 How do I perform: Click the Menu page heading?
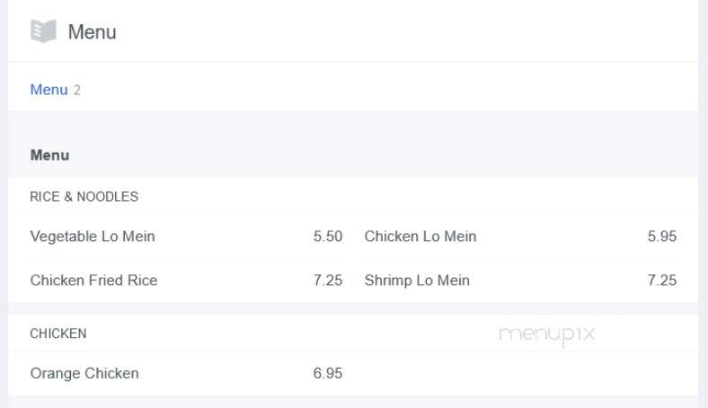[x=93, y=32]
